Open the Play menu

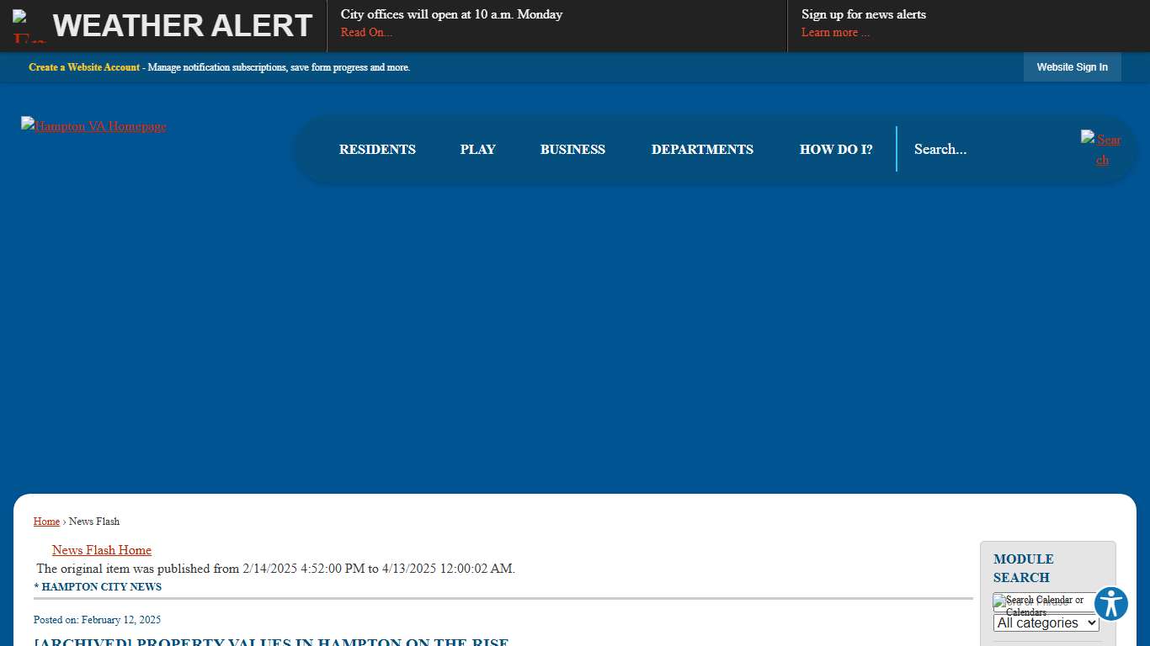(x=477, y=150)
